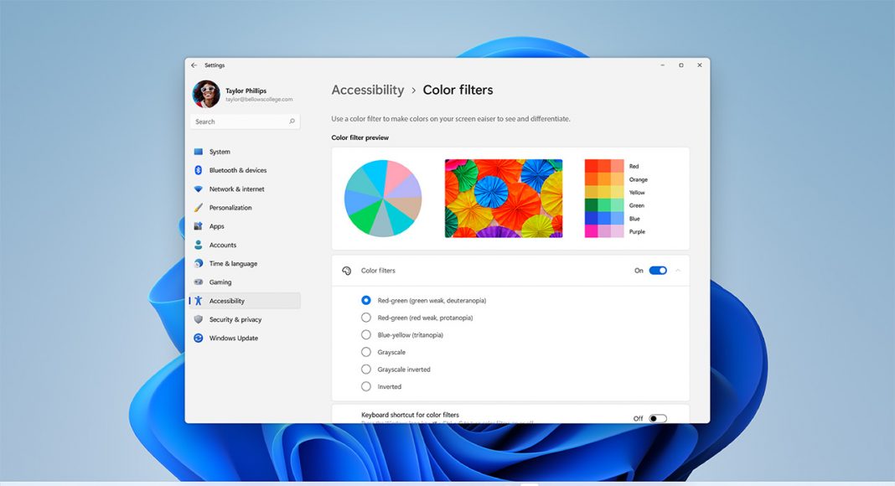Click the Bluetooth icon in sidebar

coord(198,170)
